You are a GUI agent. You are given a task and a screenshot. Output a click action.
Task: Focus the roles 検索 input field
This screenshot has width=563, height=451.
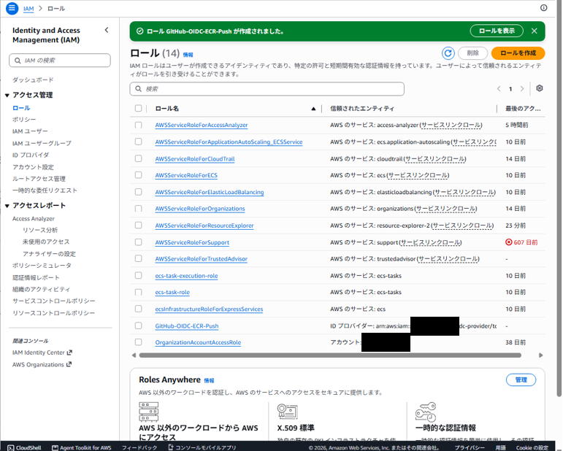pyautogui.click(x=267, y=88)
